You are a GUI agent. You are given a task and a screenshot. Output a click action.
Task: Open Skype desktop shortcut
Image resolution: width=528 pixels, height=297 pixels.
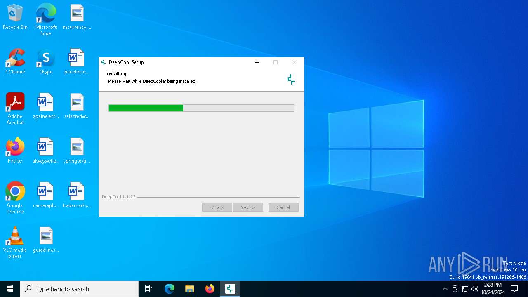point(46,62)
